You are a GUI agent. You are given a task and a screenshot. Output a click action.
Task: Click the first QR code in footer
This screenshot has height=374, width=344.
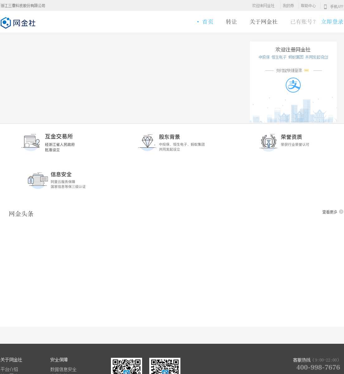click(127, 367)
